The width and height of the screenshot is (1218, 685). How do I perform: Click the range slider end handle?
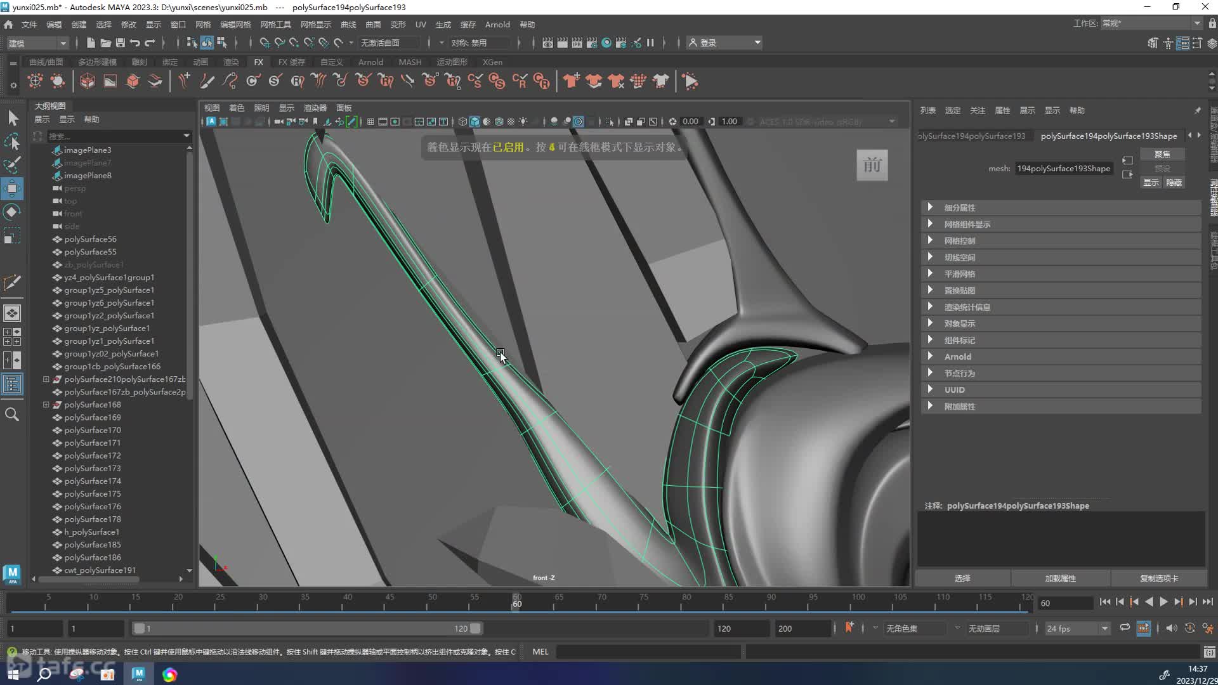475,629
